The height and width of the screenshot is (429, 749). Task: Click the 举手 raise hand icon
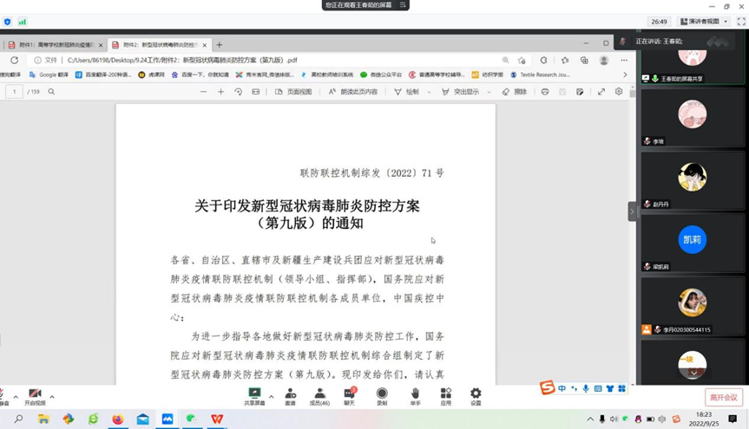(x=415, y=395)
